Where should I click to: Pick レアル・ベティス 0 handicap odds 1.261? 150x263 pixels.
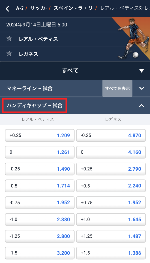coord(40,152)
